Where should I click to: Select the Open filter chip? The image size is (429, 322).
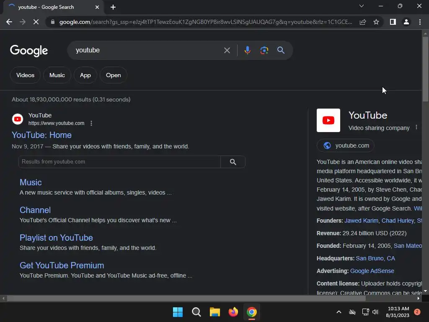tap(113, 75)
